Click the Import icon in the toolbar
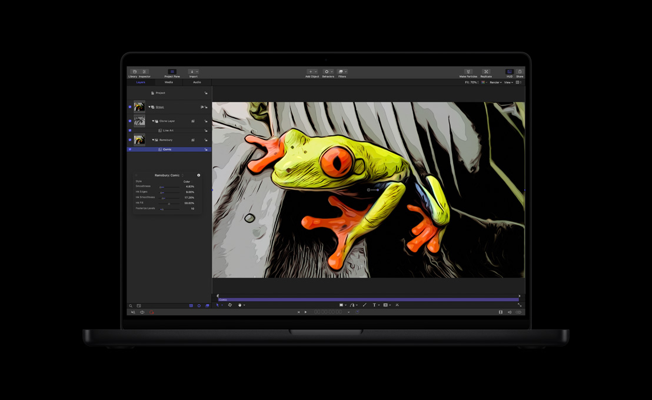Image resolution: width=652 pixels, height=400 pixels. coord(193,71)
